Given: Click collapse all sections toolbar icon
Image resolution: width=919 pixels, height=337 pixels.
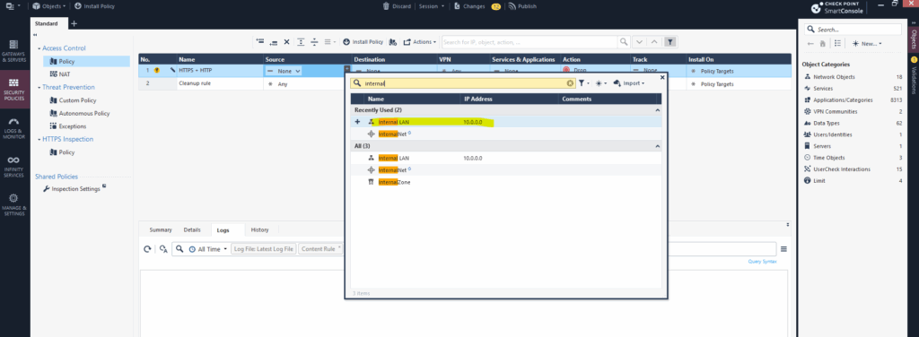Looking at the screenshot, I should coord(314,42).
